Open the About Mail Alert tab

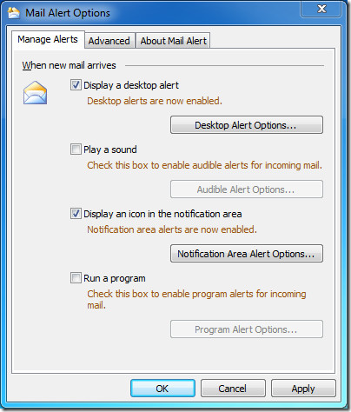point(173,41)
